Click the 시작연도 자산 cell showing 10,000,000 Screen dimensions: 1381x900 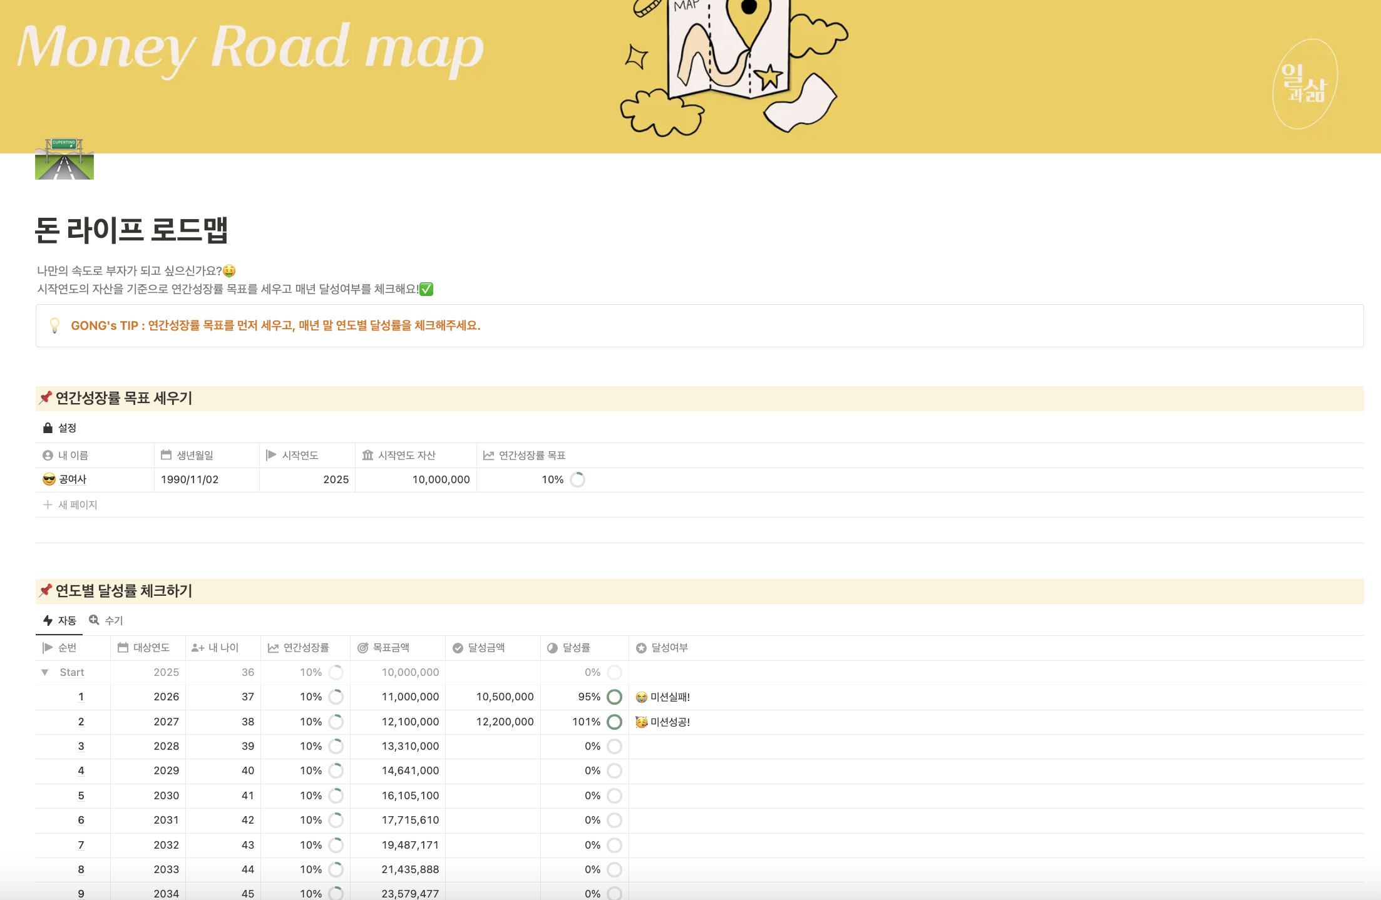click(x=440, y=479)
